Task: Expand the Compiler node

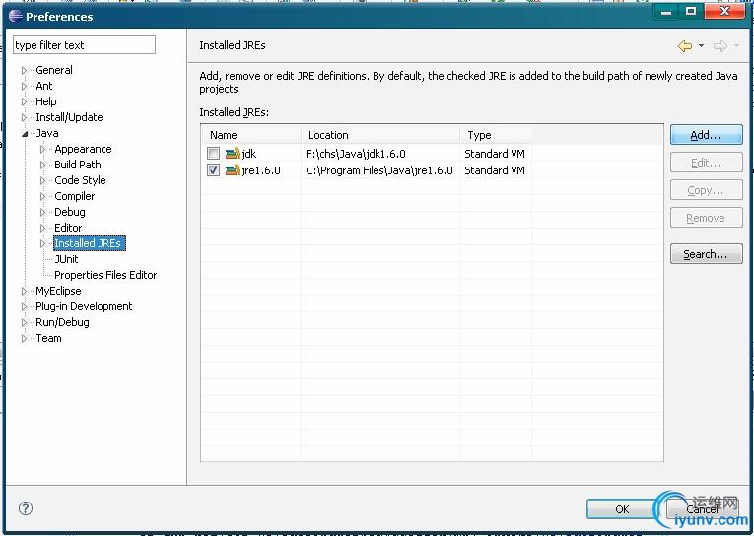Action: point(42,197)
